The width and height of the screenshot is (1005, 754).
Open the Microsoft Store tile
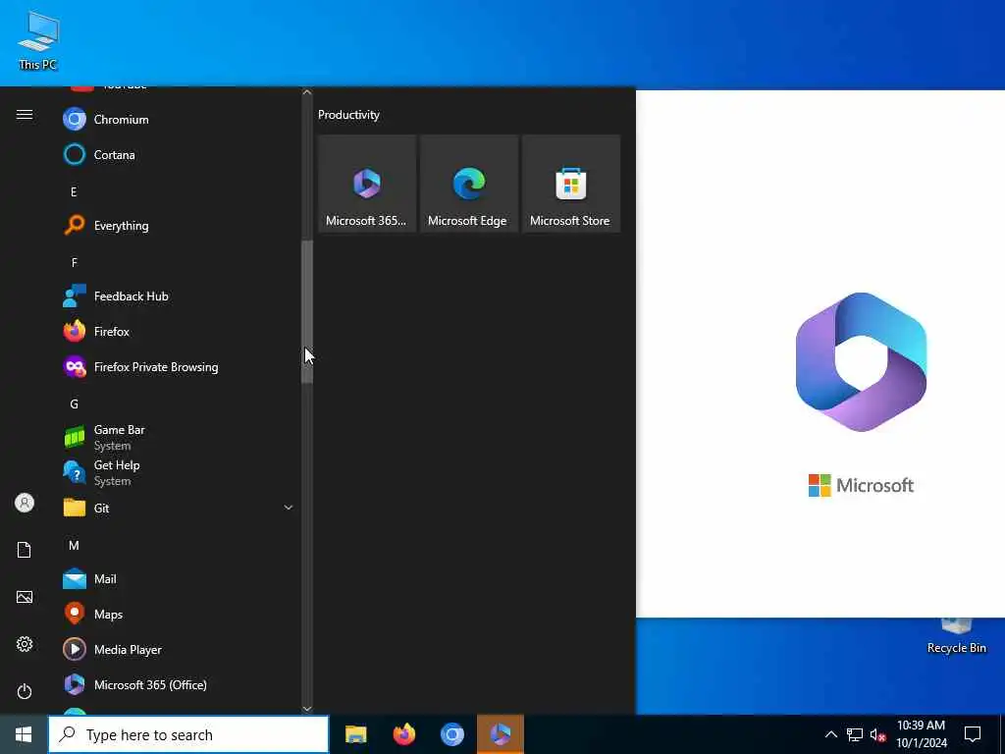[x=571, y=184]
